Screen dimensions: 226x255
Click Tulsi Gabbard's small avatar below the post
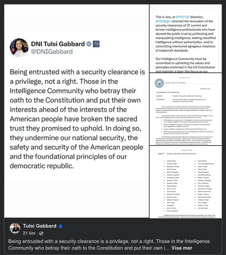point(15,228)
